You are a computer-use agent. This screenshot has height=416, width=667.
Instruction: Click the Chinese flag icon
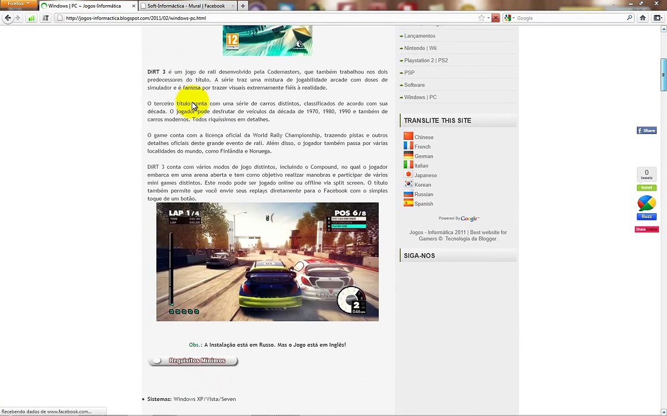408,136
